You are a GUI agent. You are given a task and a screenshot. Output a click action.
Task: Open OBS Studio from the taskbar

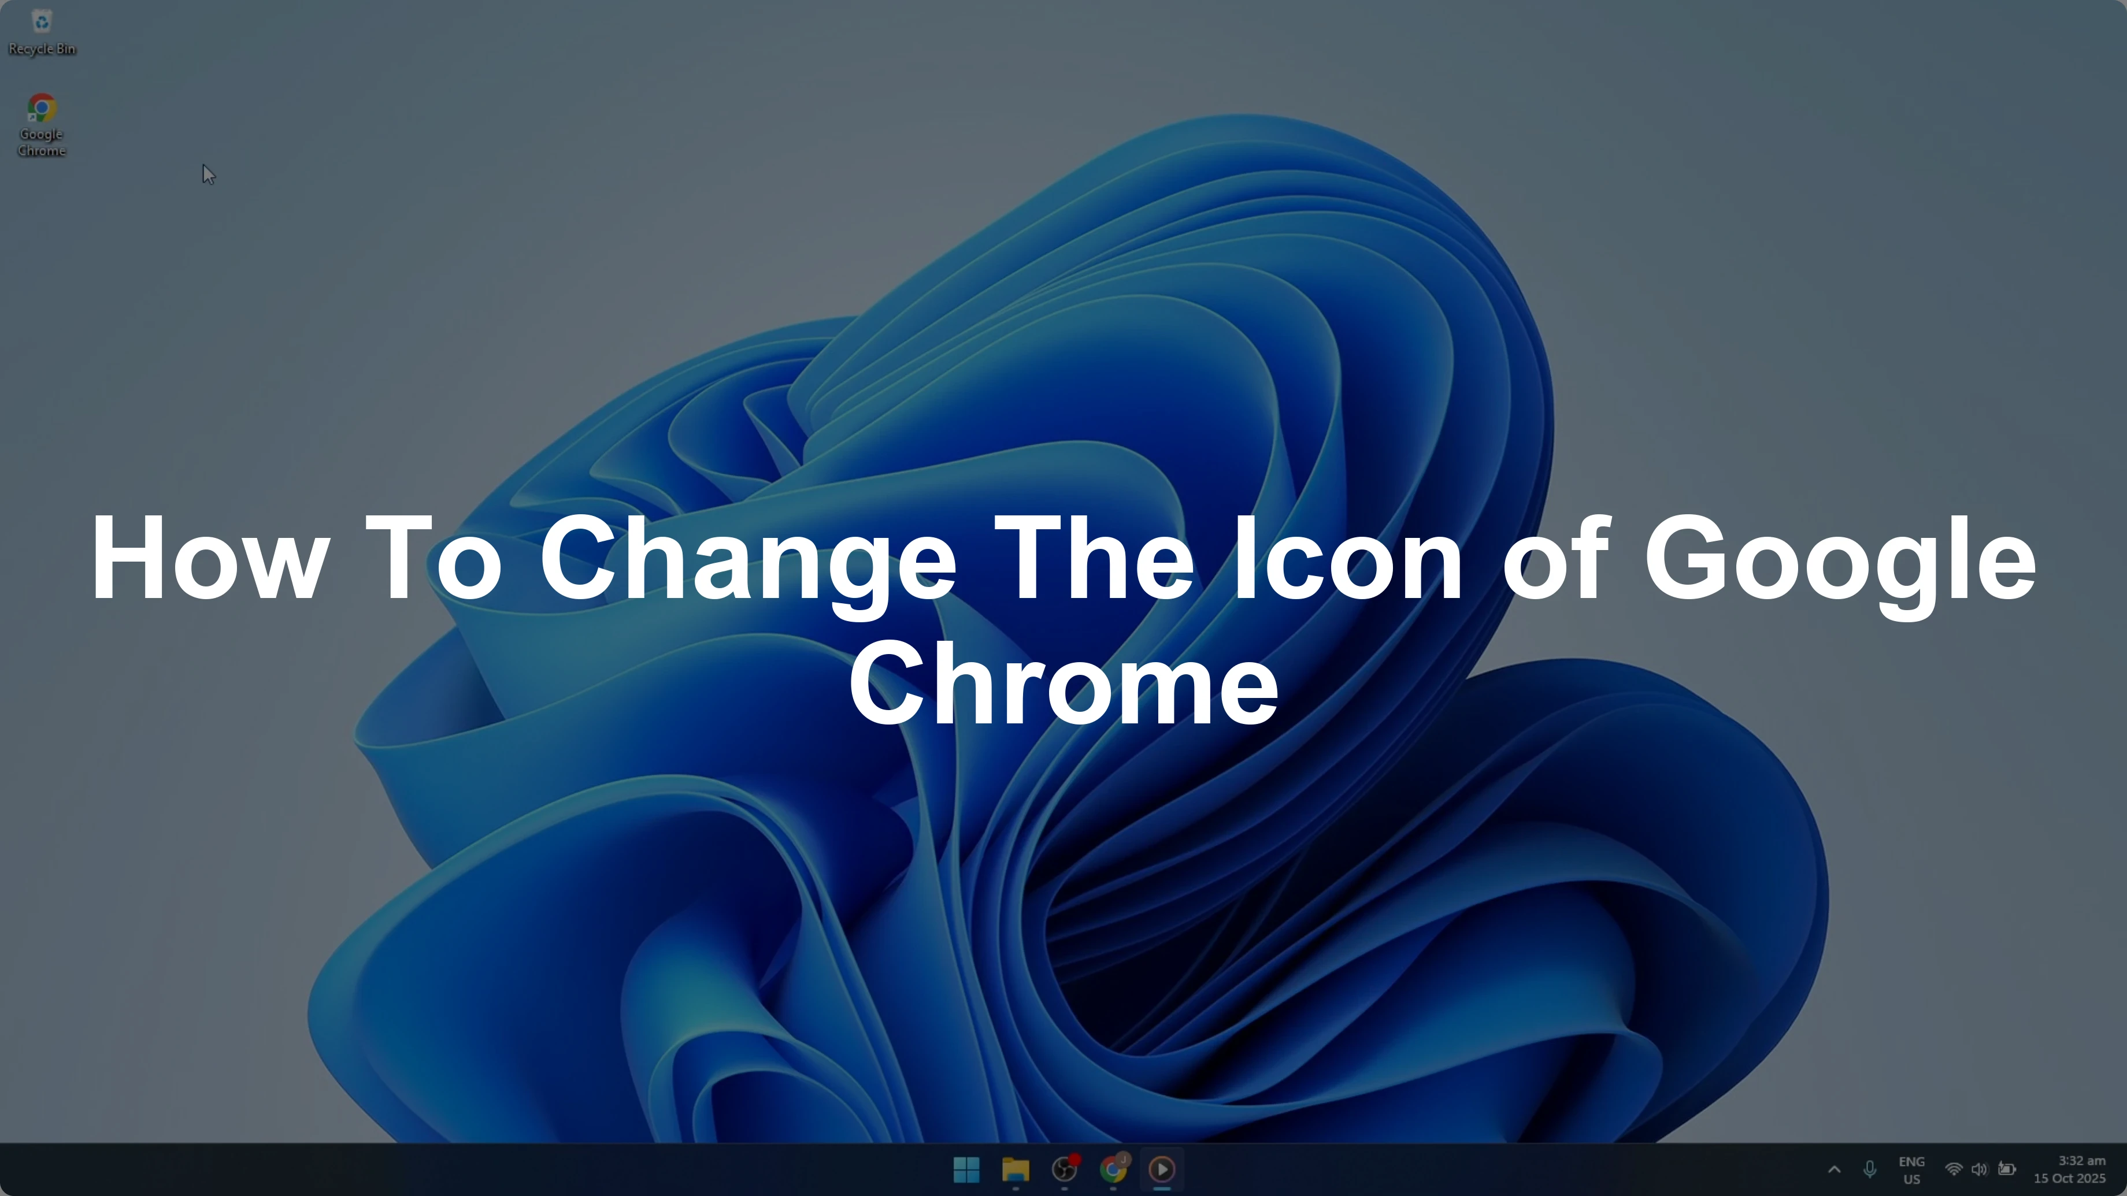pos(1065,1169)
